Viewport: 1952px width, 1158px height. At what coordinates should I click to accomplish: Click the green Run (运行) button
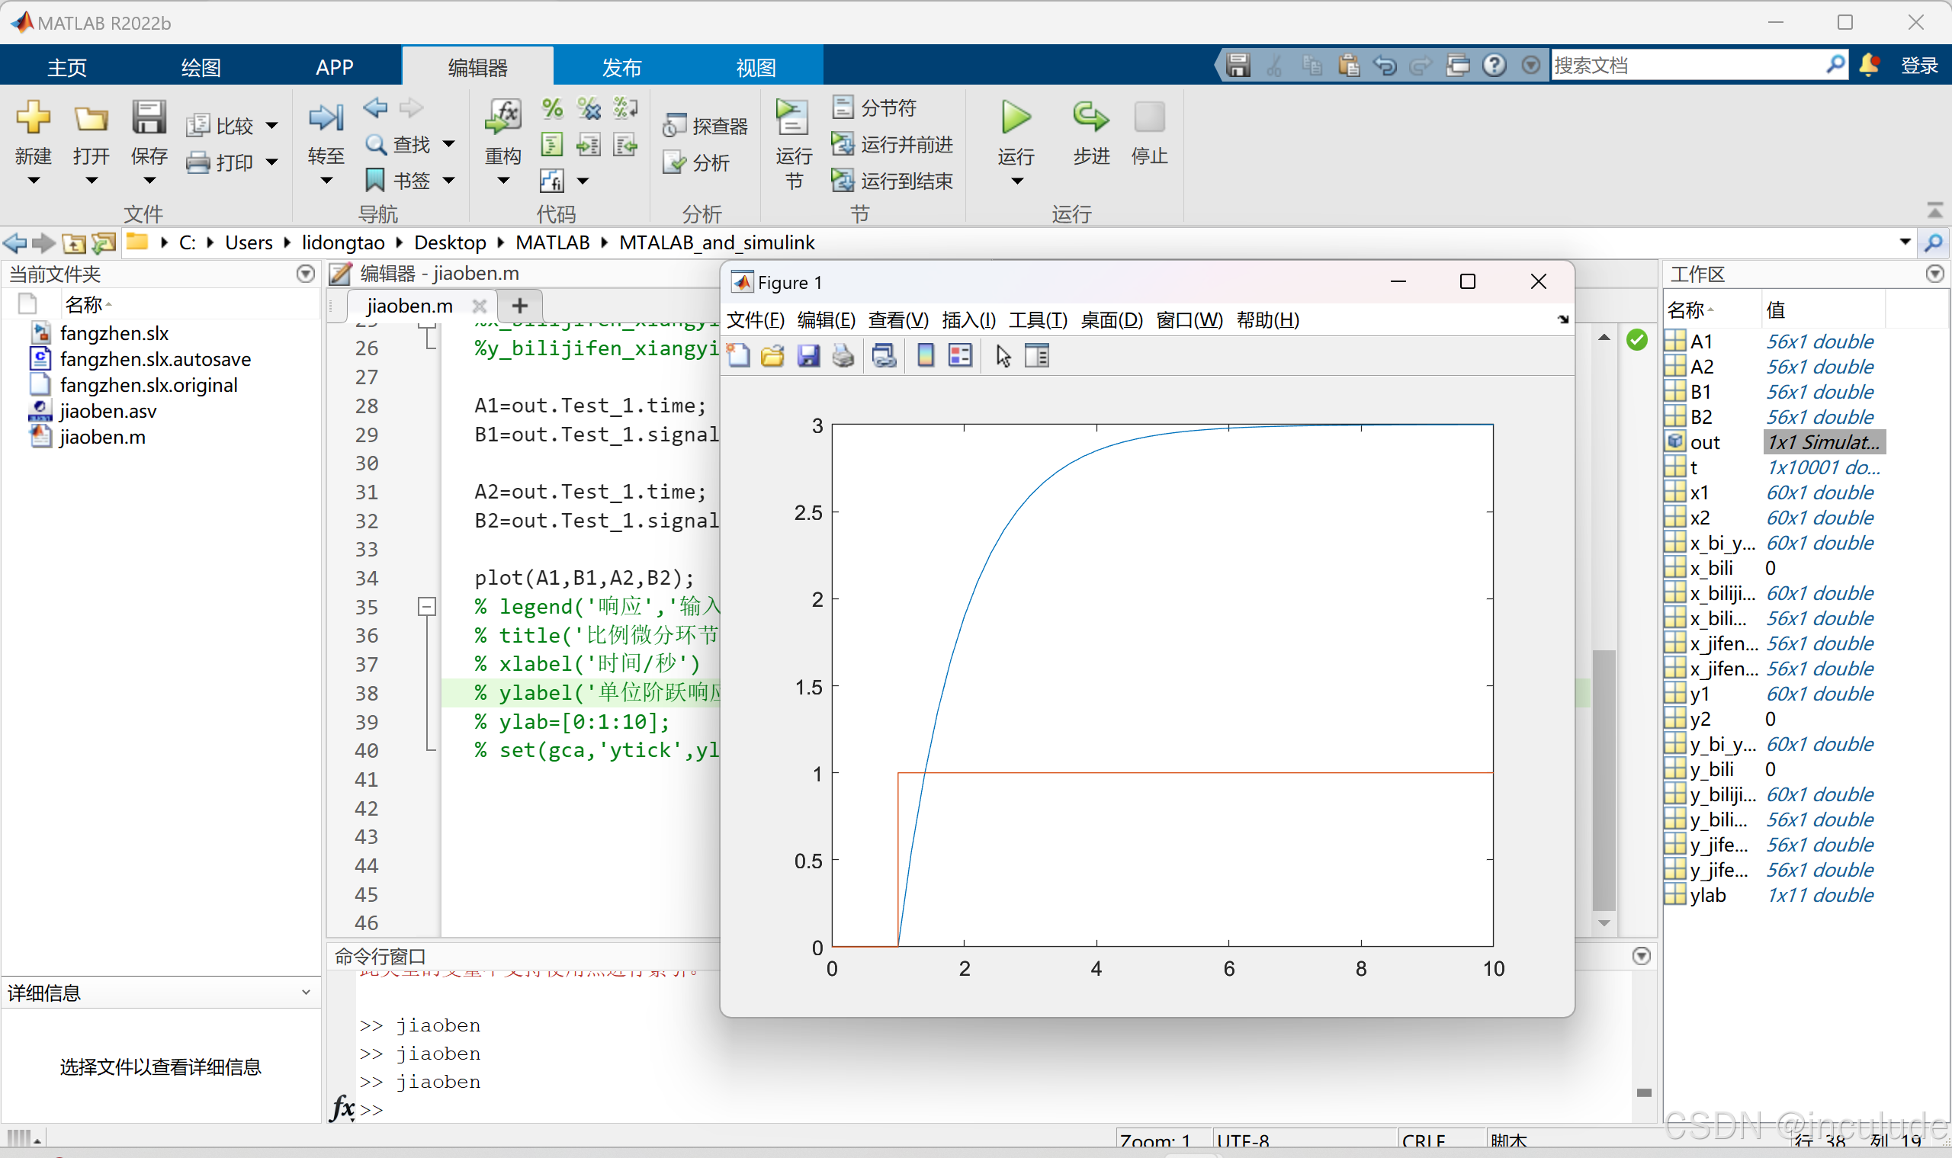point(1016,119)
